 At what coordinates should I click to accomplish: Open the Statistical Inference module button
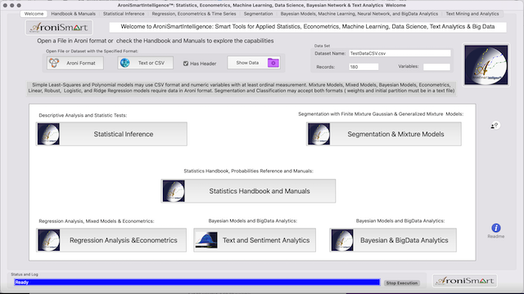pyautogui.click(x=111, y=134)
